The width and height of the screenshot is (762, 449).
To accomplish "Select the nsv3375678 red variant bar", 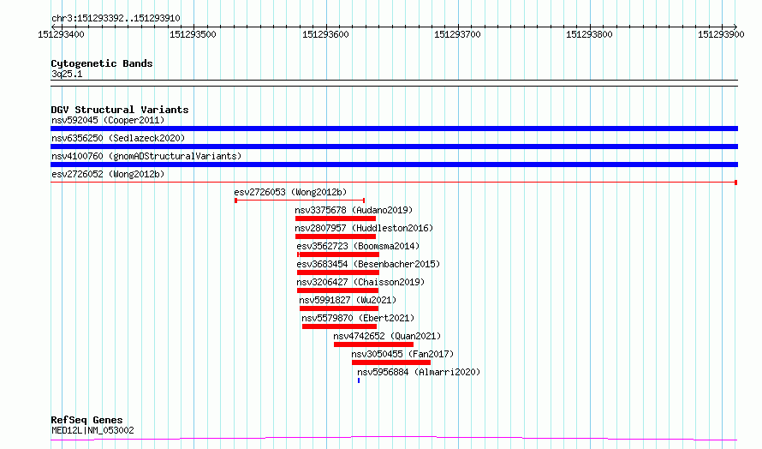I will [336, 219].
